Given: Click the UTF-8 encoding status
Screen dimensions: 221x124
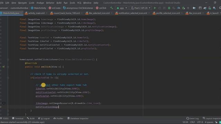Looking at the screenshot, I should tap(200, 122).
